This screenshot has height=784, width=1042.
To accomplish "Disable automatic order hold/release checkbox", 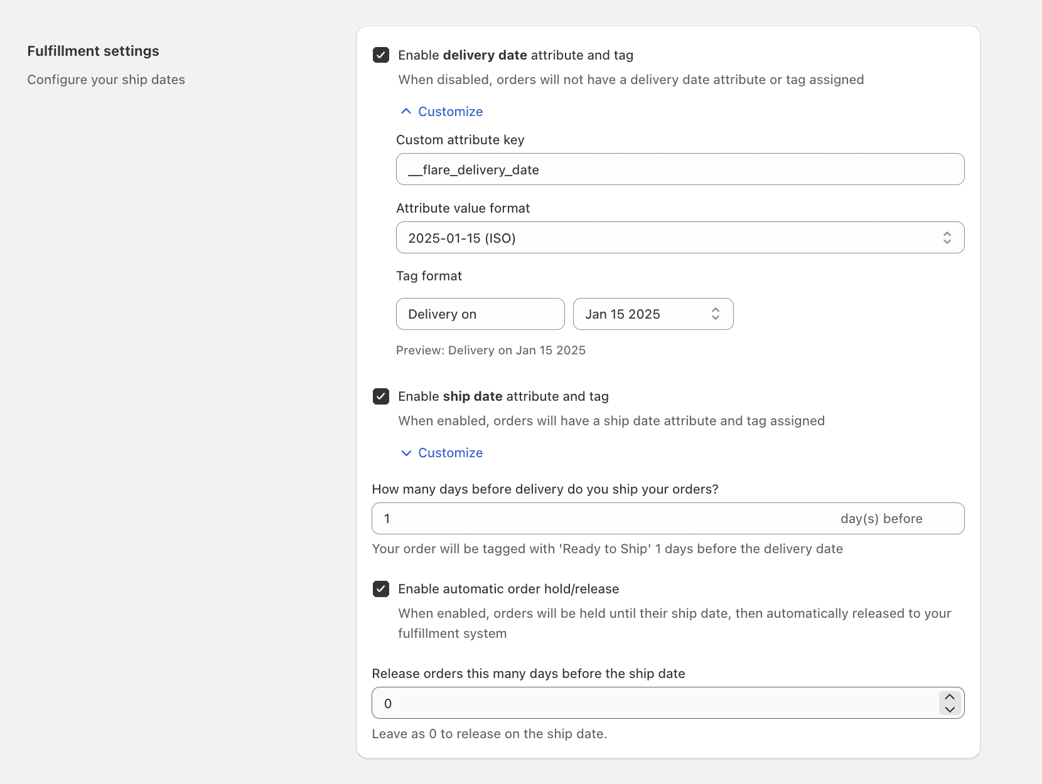I will tap(381, 589).
